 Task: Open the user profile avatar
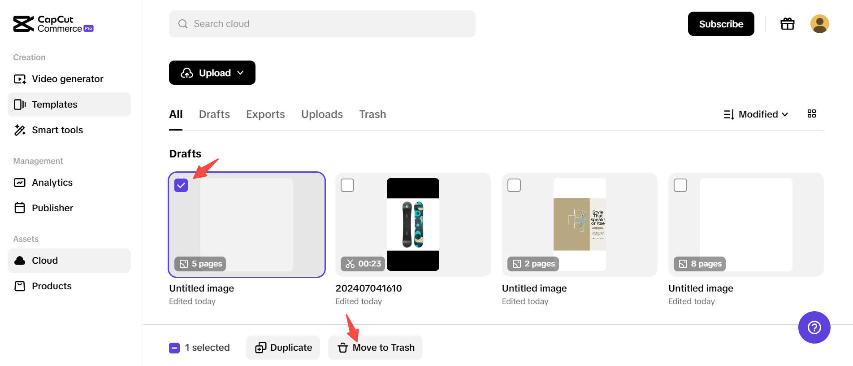(819, 24)
